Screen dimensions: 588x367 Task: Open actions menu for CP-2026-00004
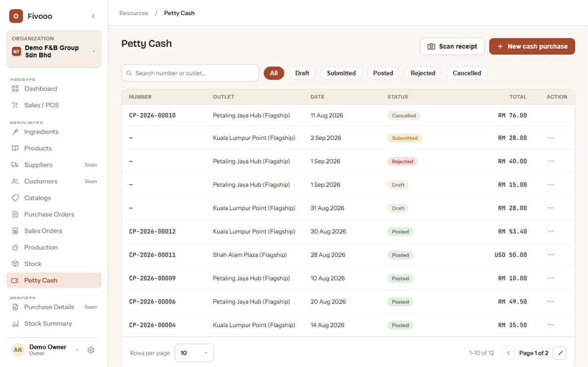551,325
